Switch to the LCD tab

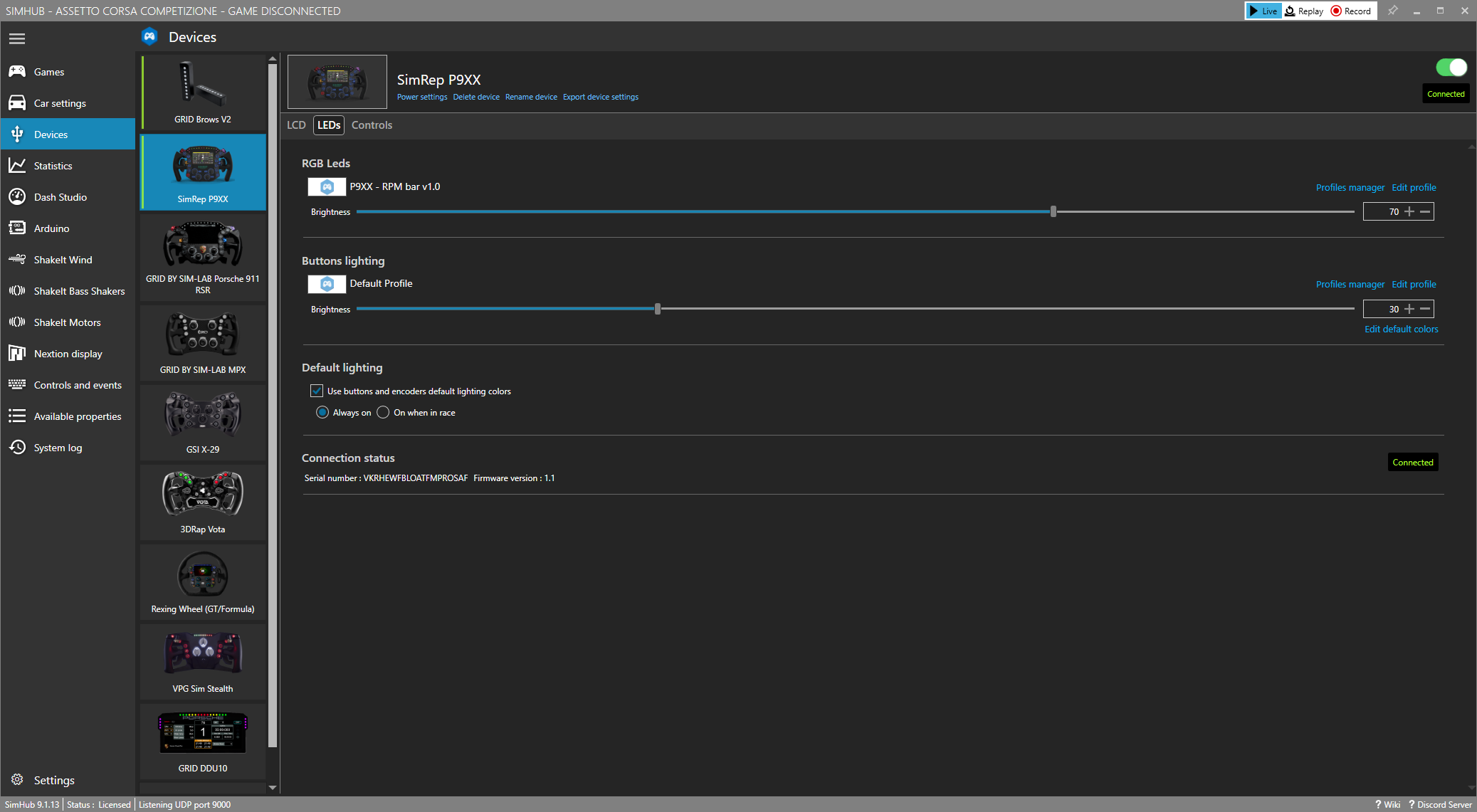click(x=296, y=125)
